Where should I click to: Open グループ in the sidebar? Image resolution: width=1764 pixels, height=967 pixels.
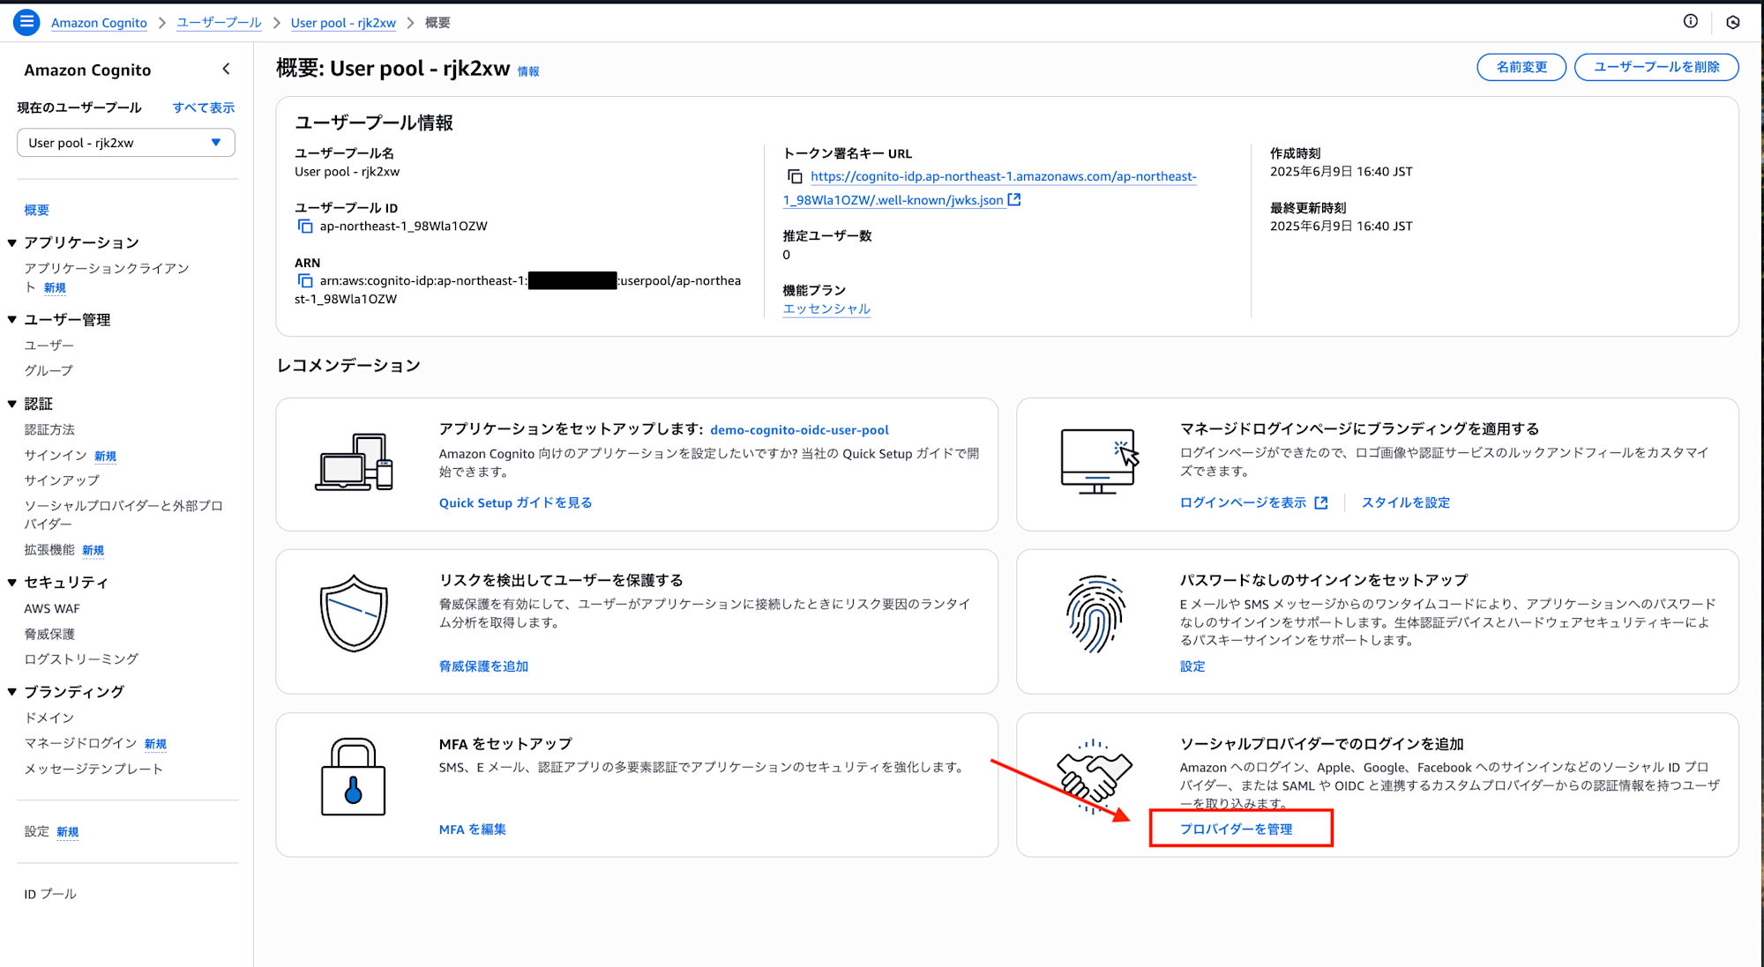tap(49, 371)
